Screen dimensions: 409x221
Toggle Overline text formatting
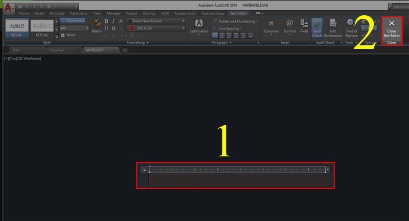pos(113,29)
